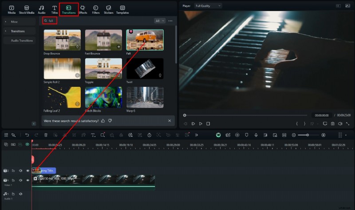
Task: Click the add button on Fast Bounce thumbnail
Action: (118, 47)
